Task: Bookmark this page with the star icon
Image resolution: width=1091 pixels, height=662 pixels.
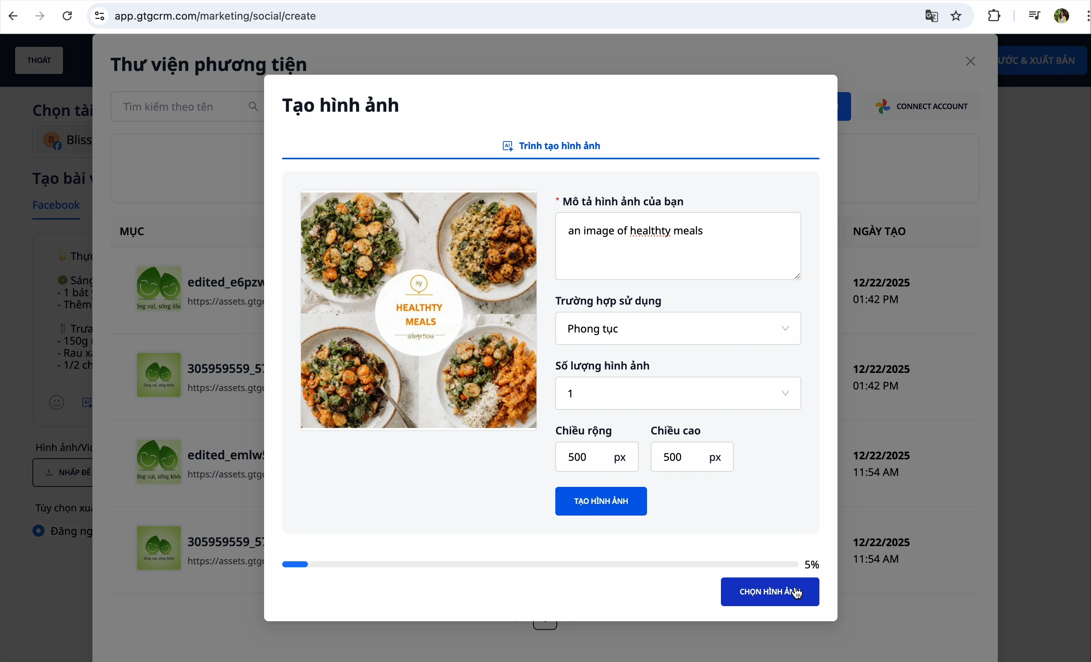Action: 956,16
